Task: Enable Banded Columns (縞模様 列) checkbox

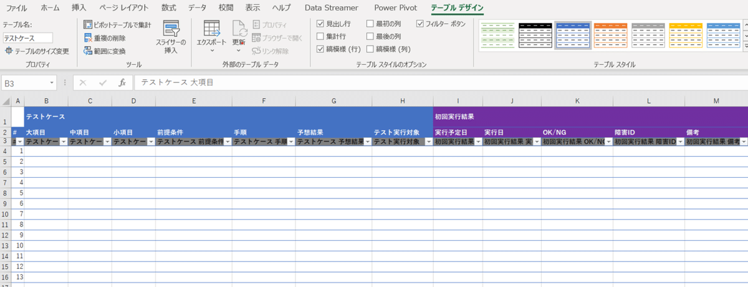Action: [x=370, y=49]
